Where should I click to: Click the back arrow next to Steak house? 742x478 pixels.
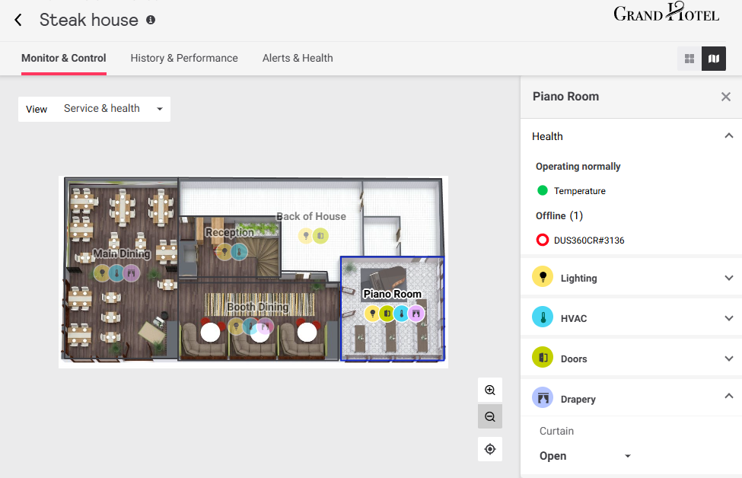tap(18, 20)
